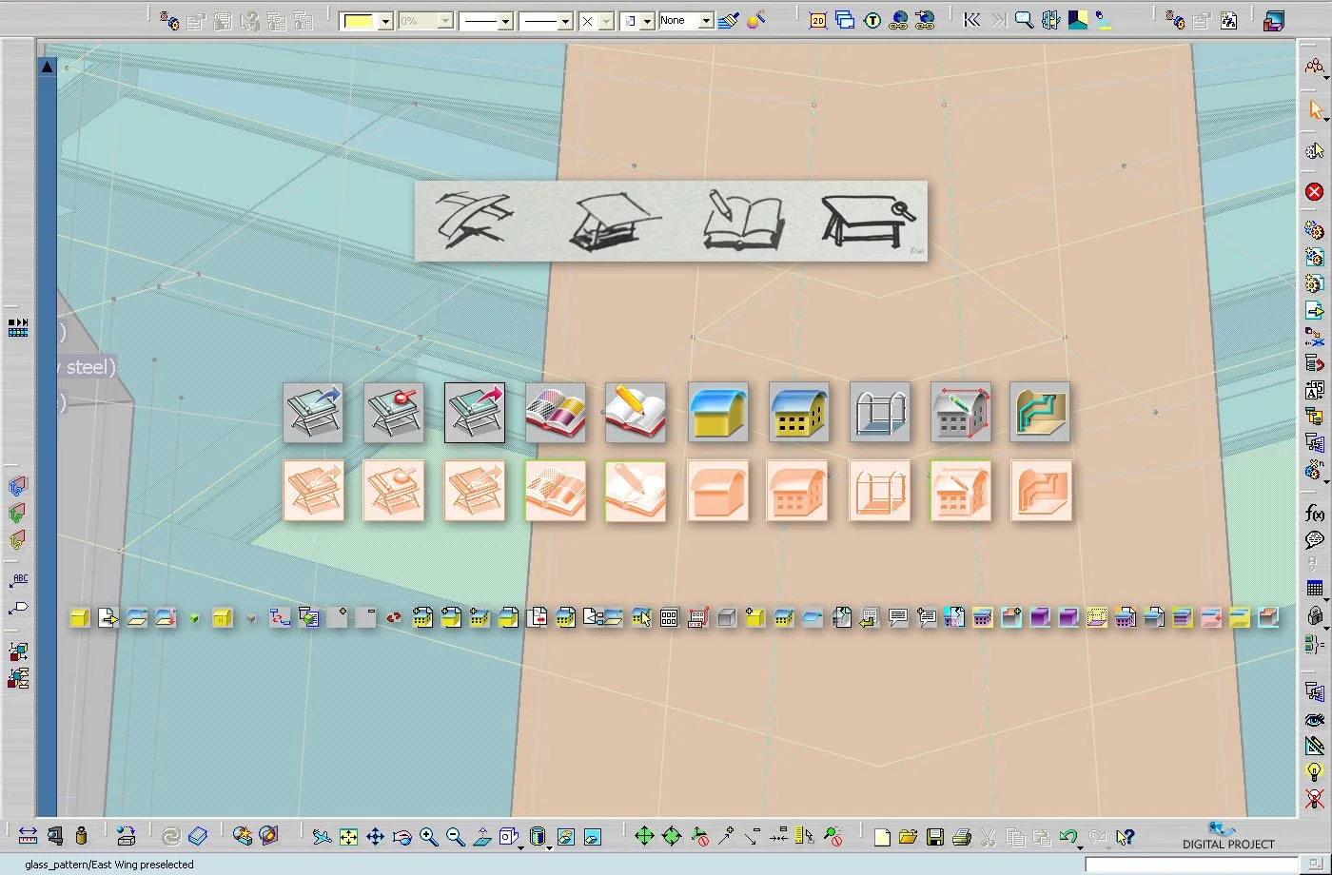This screenshot has width=1332, height=875.
Task: Open the point symbol X dropdown
Action: click(606, 21)
